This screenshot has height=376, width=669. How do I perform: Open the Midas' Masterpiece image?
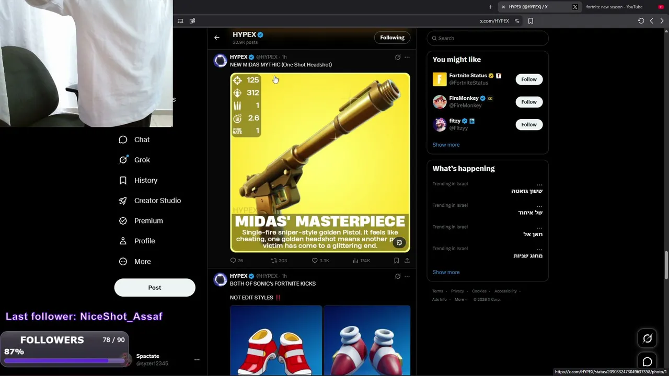[x=320, y=162]
